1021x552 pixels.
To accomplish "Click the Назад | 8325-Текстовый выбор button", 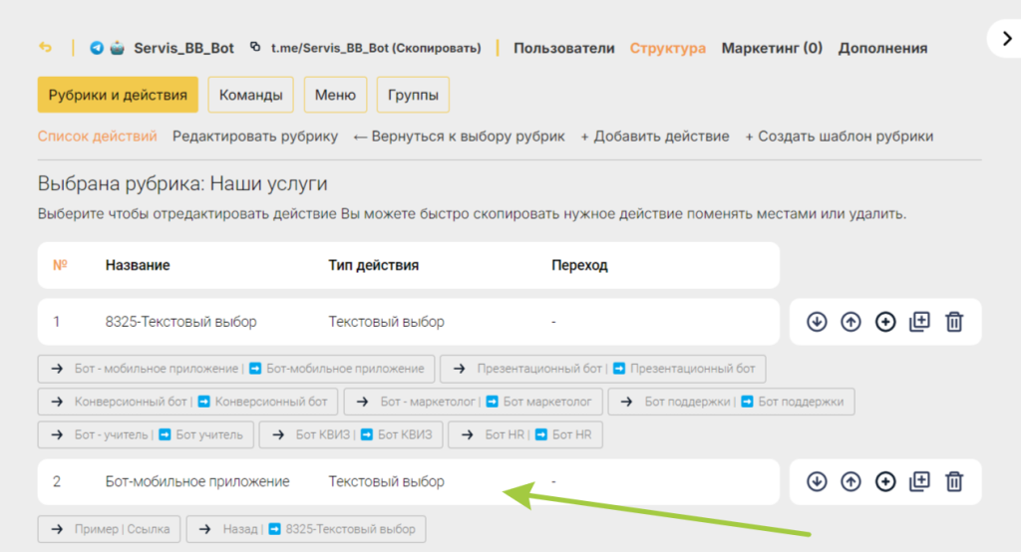I will [306, 529].
